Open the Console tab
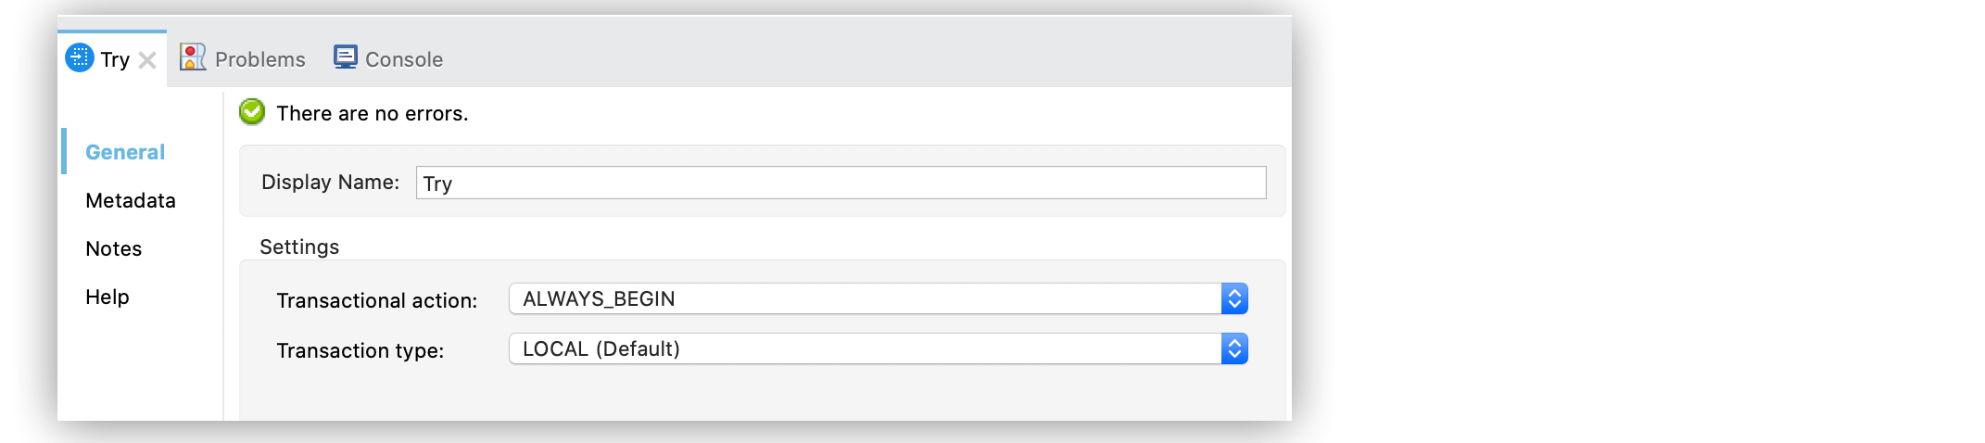 403,59
